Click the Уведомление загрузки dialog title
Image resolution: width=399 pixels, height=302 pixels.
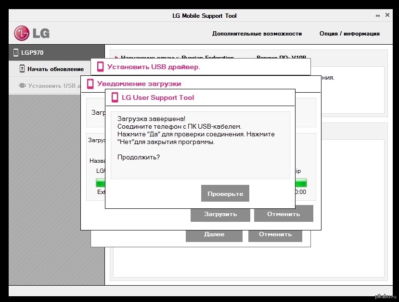(139, 84)
